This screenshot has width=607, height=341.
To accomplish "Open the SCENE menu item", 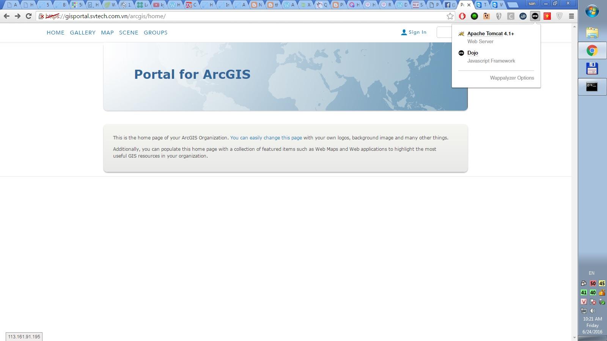I will click(x=129, y=33).
